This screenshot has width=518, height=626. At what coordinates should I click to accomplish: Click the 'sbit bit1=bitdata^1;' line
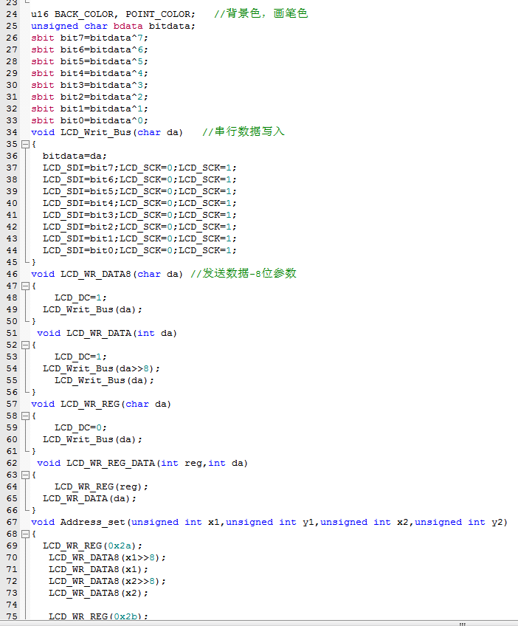pyautogui.click(x=90, y=109)
